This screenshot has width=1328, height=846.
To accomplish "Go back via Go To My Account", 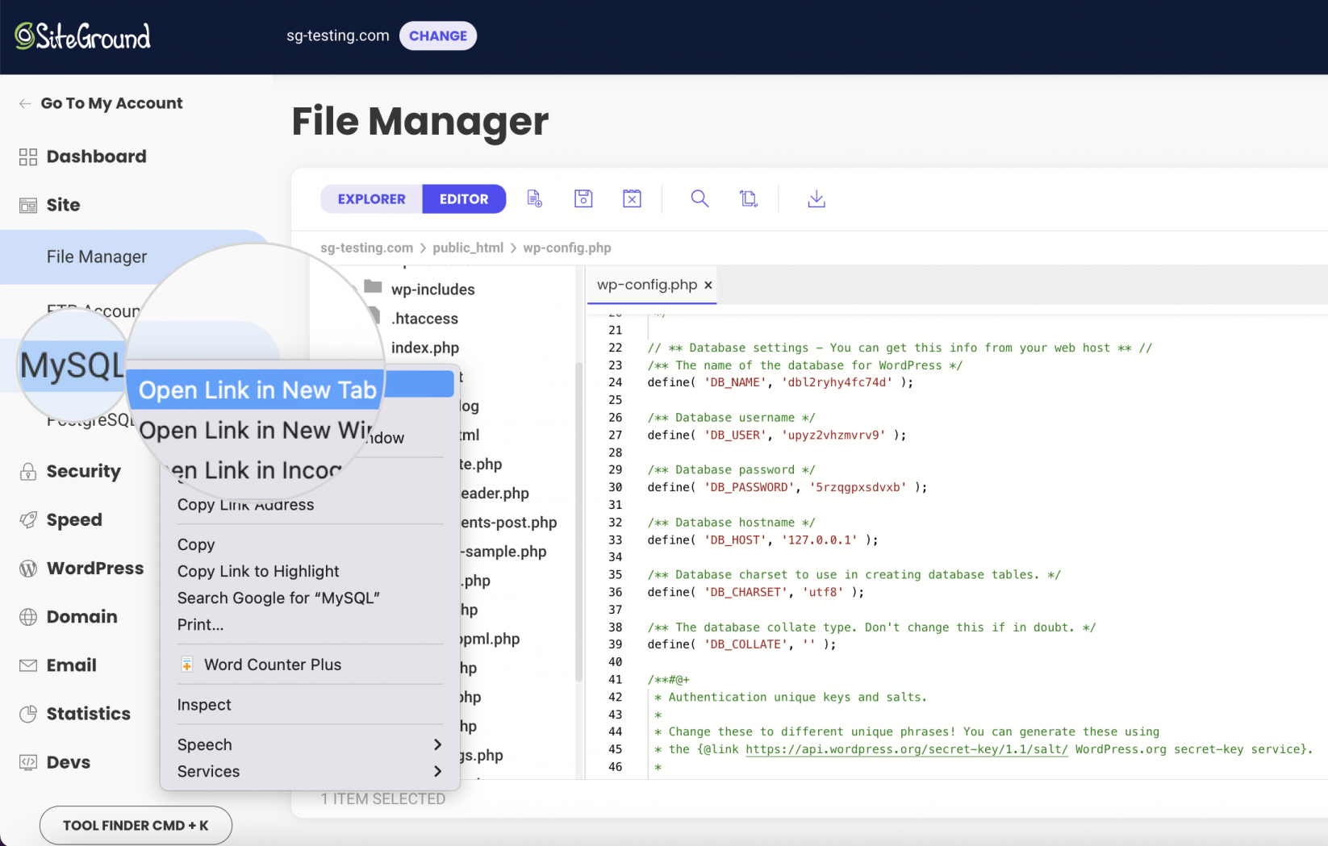I will point(101,103).
